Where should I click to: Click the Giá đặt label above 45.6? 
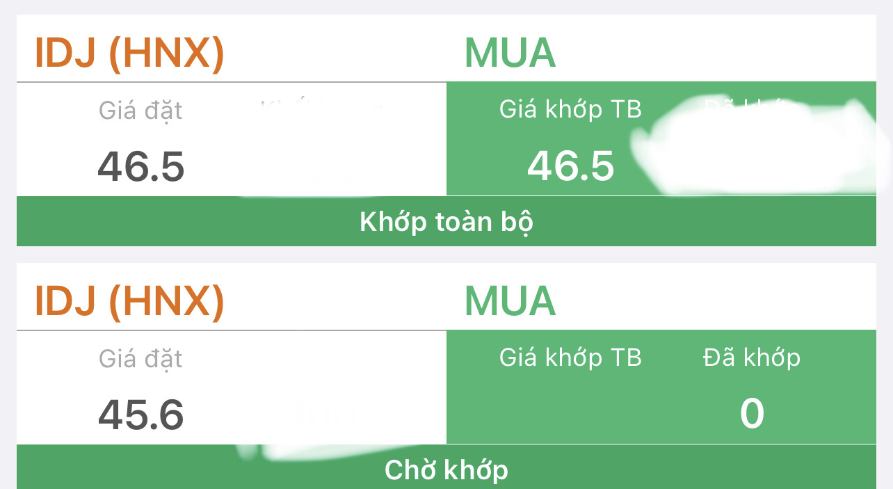(x=140, y=359)
